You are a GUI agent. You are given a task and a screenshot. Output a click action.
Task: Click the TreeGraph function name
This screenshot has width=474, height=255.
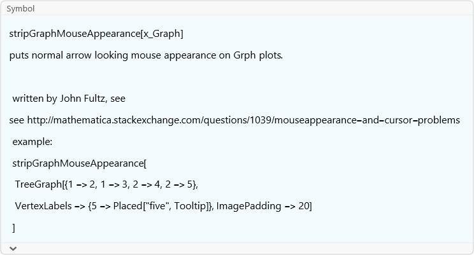(x=38, y=185)
